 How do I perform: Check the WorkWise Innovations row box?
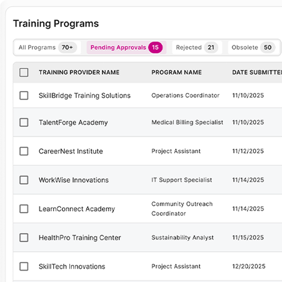tap(24, 180)
